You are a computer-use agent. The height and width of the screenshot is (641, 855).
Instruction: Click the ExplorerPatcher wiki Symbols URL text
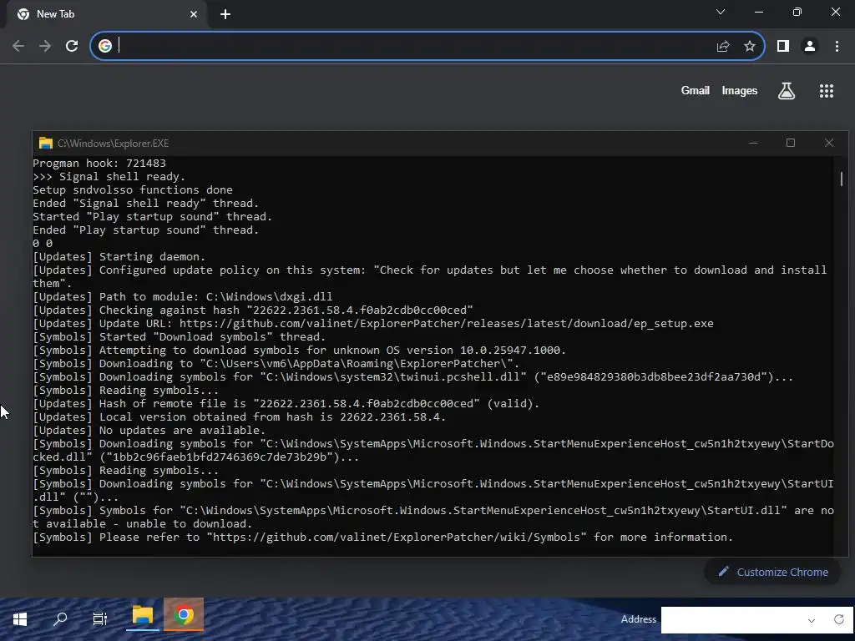tap(397, 537)
